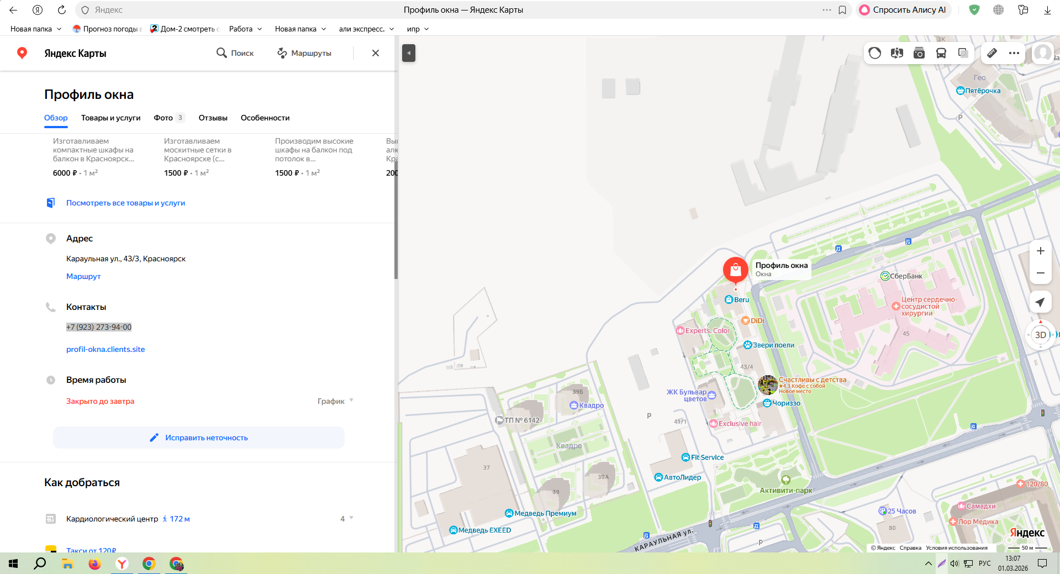The image size is (1060, 574).
Task: Switch to the Отзывы tab
Action: 213,118
